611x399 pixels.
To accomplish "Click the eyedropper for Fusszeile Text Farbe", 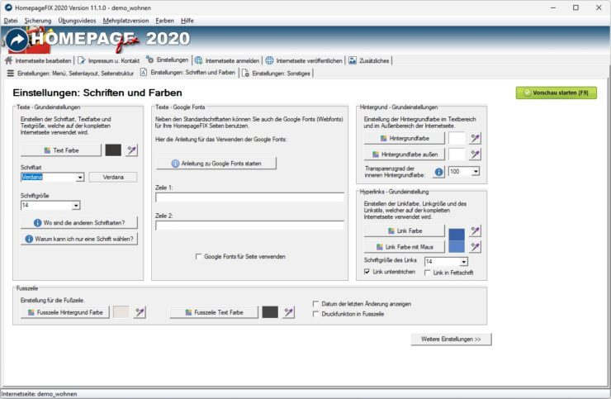I will (x=288, y=312).
